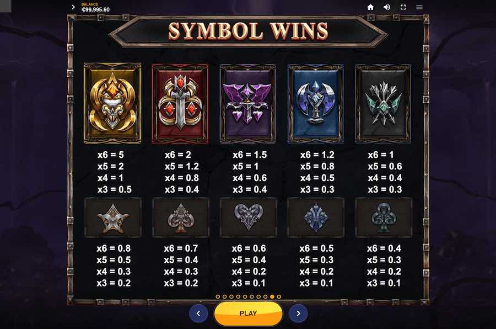The image size is (496, 329).
Task: Click the green crossed arrows symbol
Action: point(383,103)
